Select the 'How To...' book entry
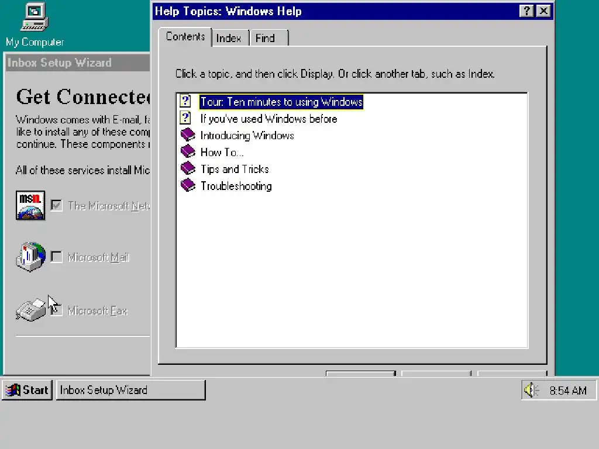The height and width of the screenshot is (449, 599). point(222,153)
